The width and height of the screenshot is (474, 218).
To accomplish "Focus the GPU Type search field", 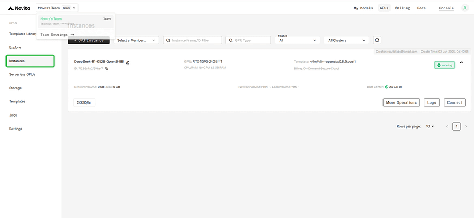I will pyautogui.click(x=248, y=40).
